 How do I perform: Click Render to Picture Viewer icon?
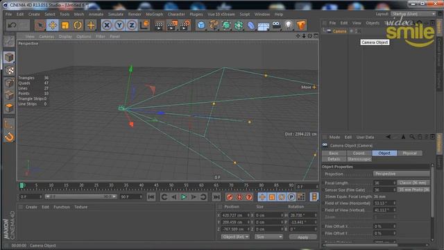coord(172,25)
